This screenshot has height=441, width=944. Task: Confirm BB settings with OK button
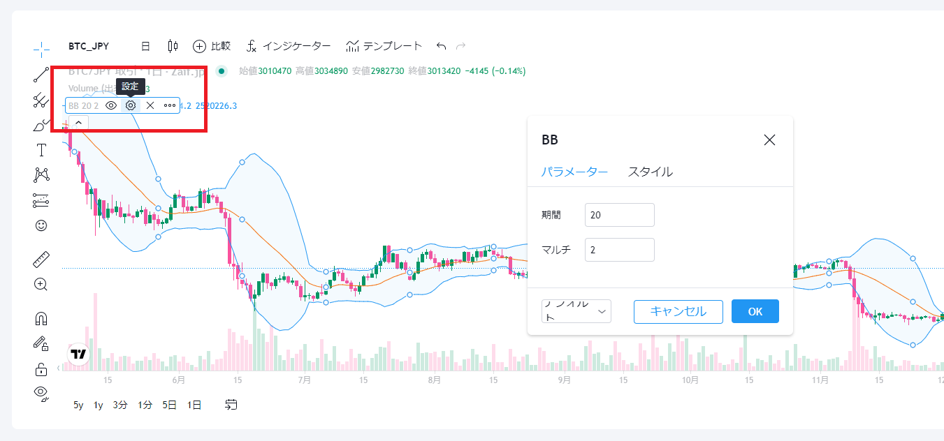(755, 312)
